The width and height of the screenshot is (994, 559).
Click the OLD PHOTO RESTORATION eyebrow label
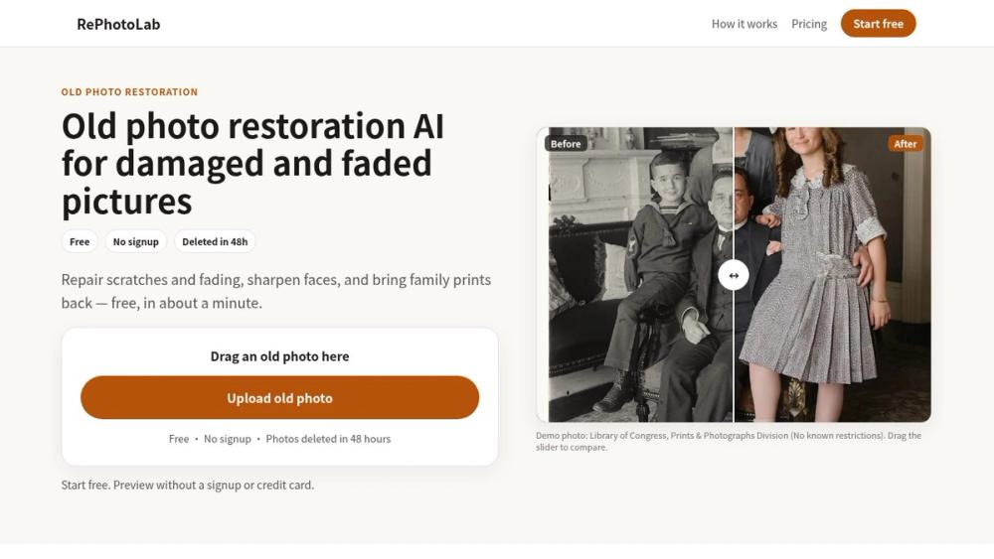coord(129,91)
